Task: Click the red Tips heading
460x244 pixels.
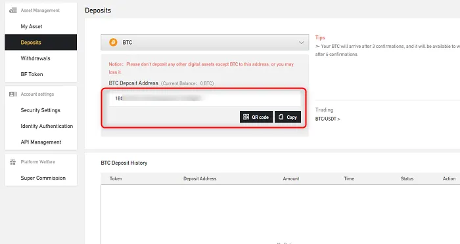Action: point(320,37)
